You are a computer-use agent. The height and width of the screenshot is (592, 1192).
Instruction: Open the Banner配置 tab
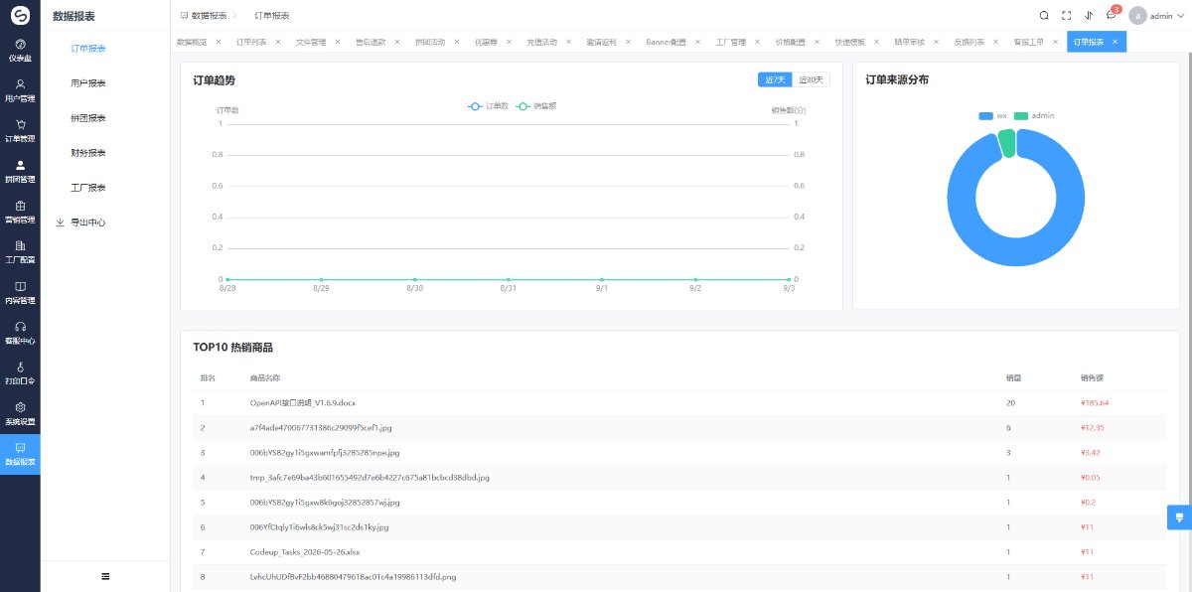[x=666, y=43]
